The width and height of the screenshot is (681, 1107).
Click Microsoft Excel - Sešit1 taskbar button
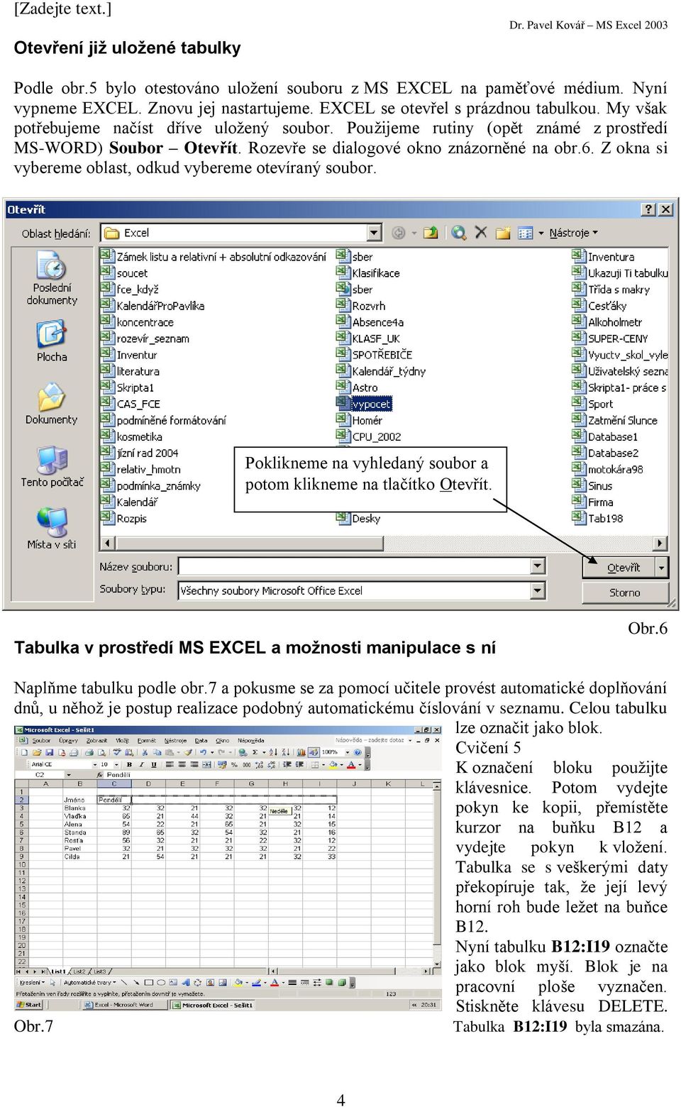[213, 1005]
